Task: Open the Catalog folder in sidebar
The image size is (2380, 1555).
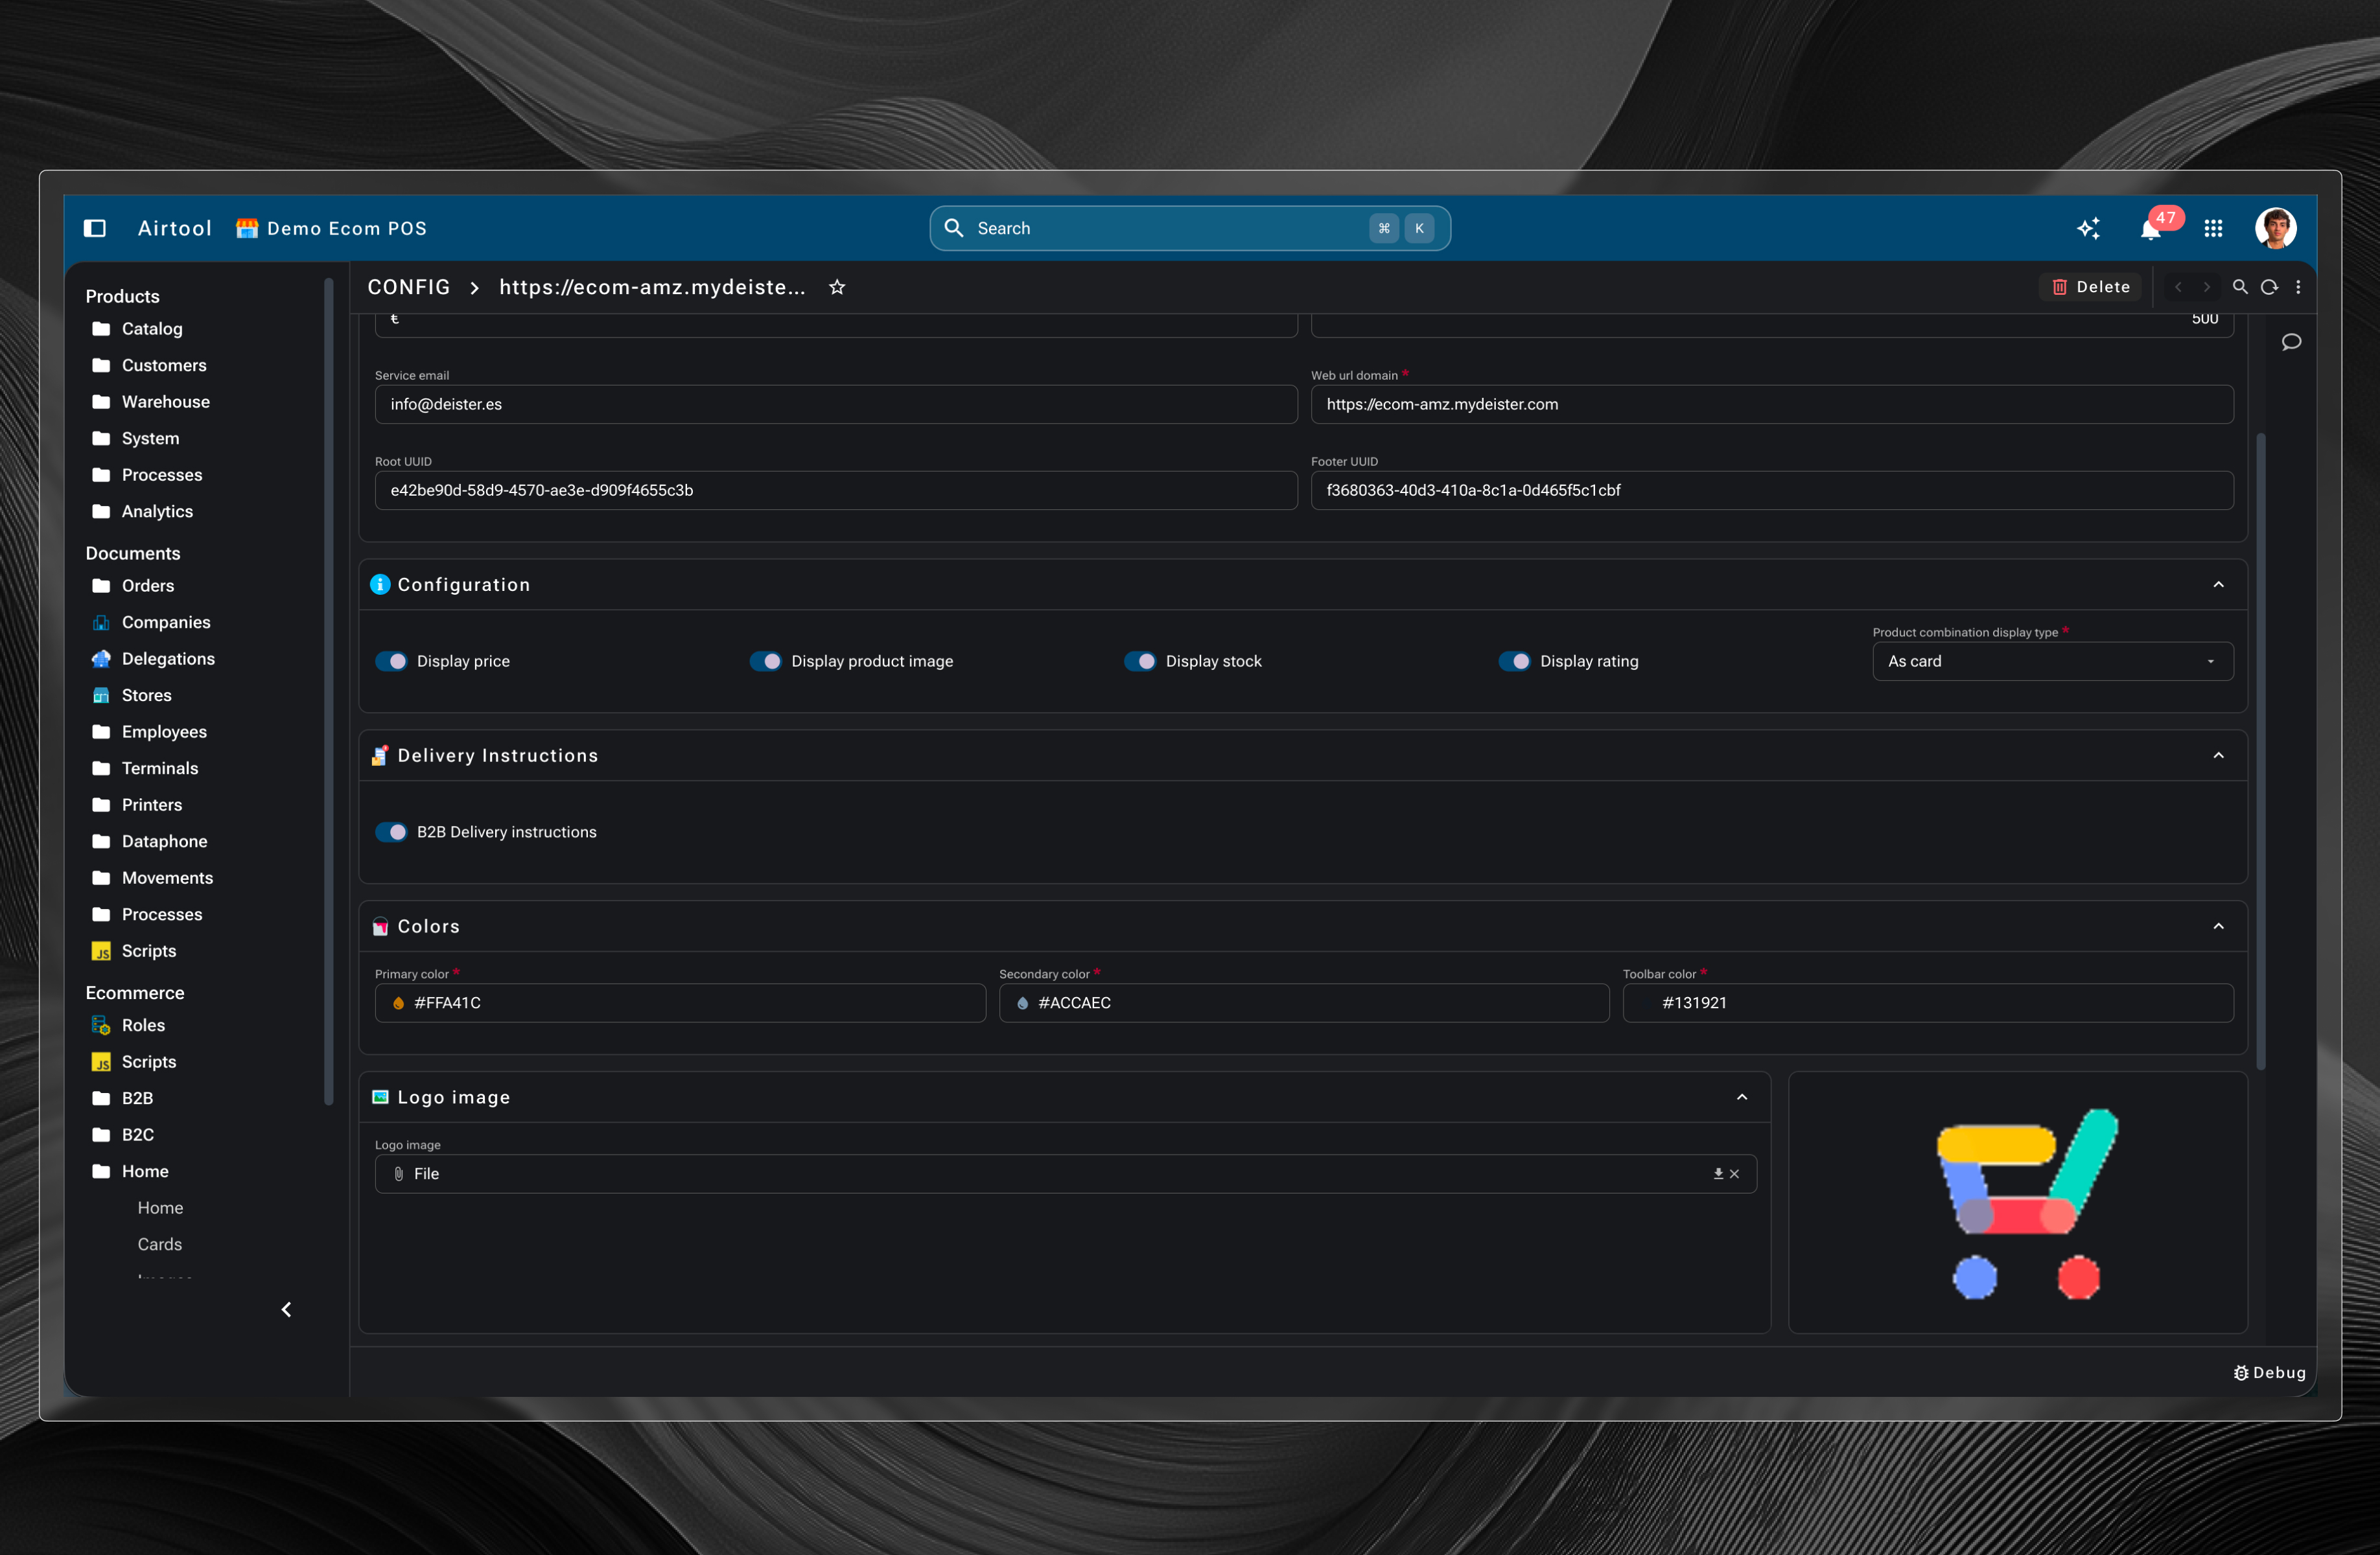Action: coord(152,328)
